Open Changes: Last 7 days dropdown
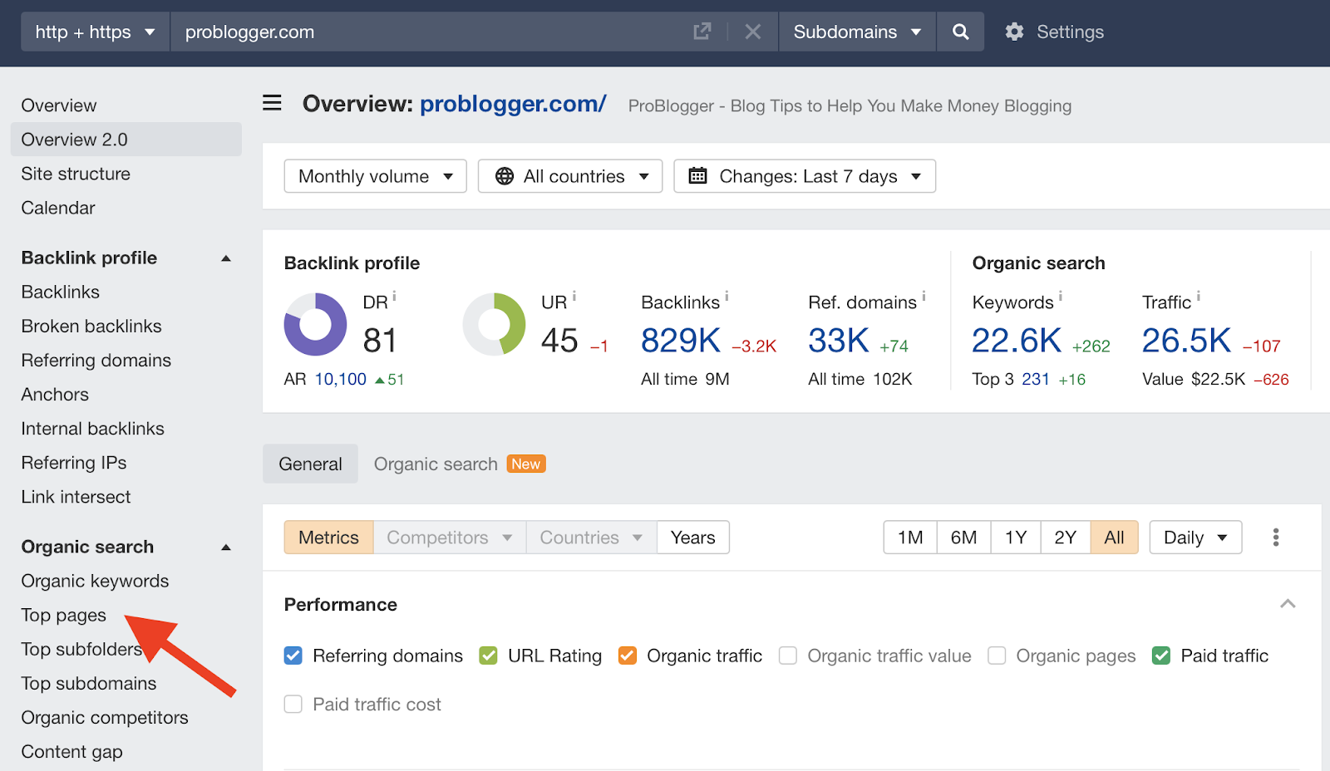The height and width of the screenshot is (771, 1330). click(805, 176)
